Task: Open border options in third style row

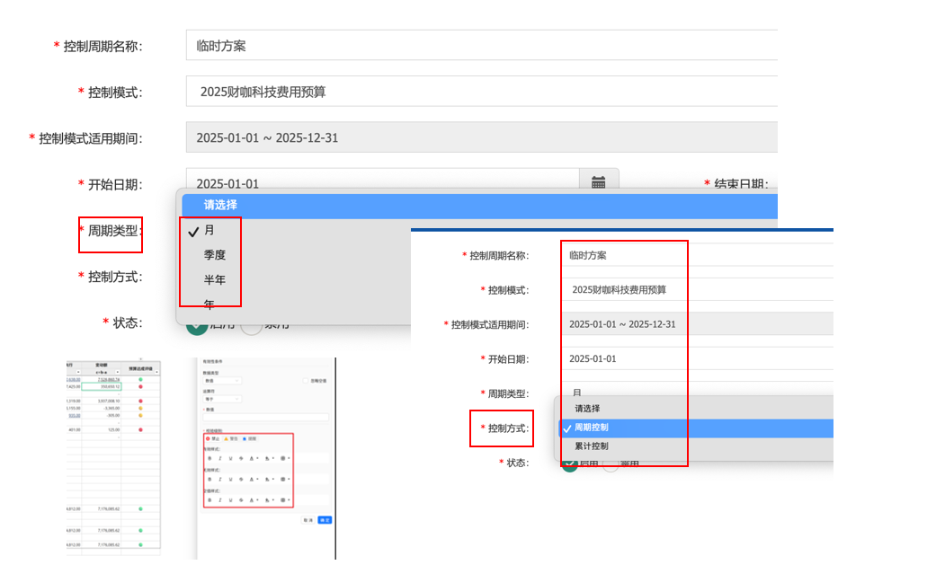Action: pos(285,500)
